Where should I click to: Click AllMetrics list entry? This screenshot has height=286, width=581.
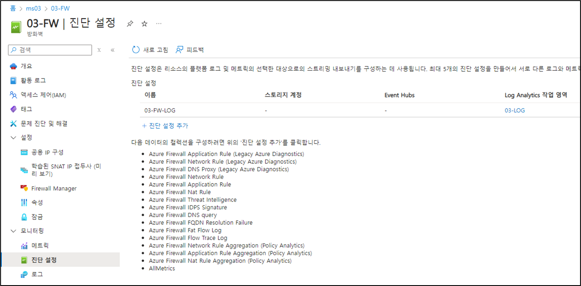[162, 268]
